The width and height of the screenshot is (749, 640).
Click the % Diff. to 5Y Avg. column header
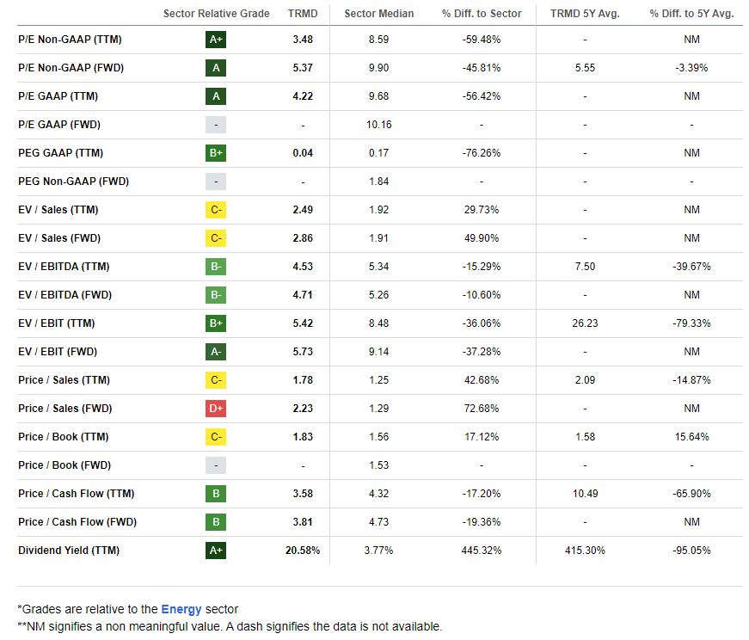tap(691, 14)
